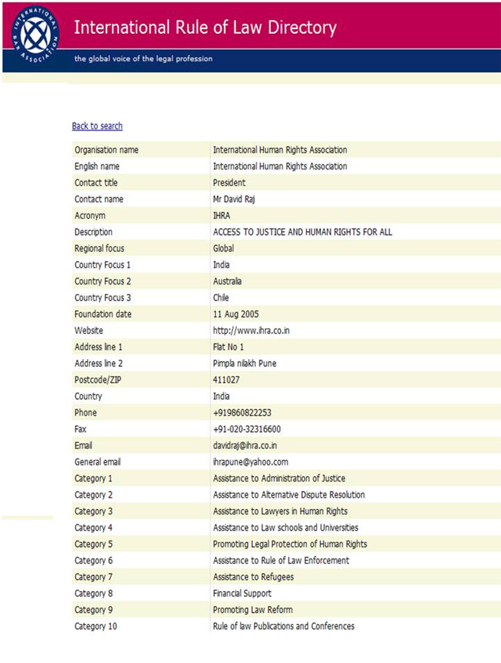Image resolution: width=501 pixels, height=663 pixels.
Task: Click the Organisation name value text
Action: (x=280, y=150)
